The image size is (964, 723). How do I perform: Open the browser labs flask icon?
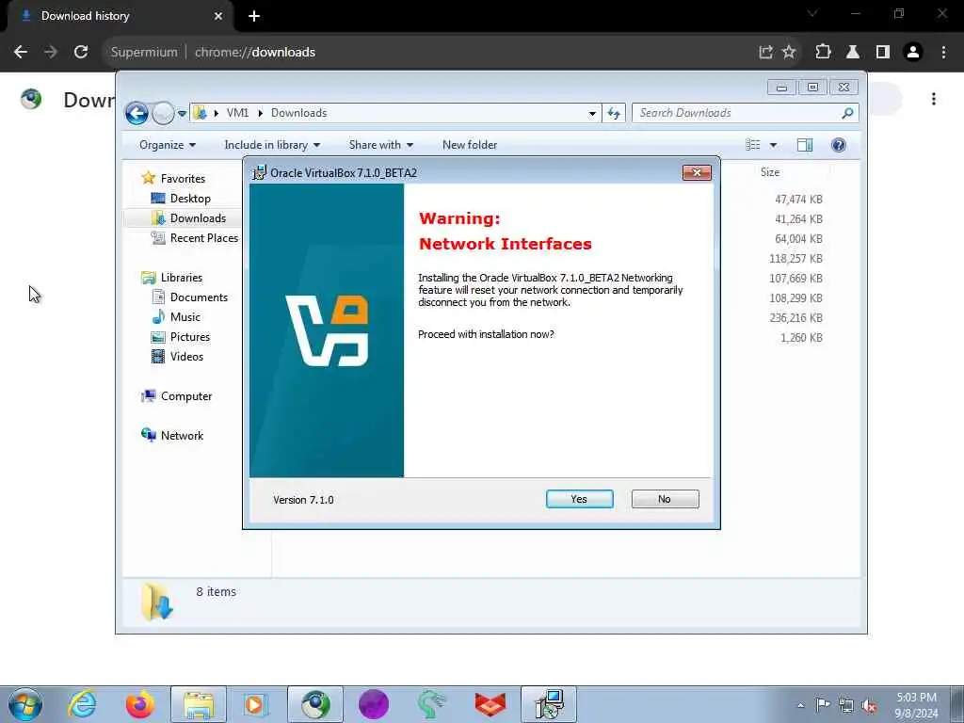click(853, 53)
